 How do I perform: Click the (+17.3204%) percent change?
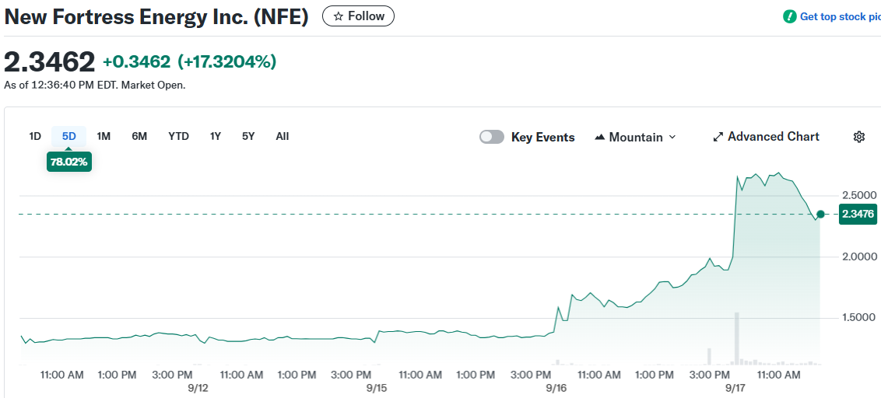(x=227, y=61)
